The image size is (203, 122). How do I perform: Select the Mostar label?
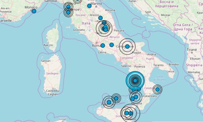coord(166,15)
